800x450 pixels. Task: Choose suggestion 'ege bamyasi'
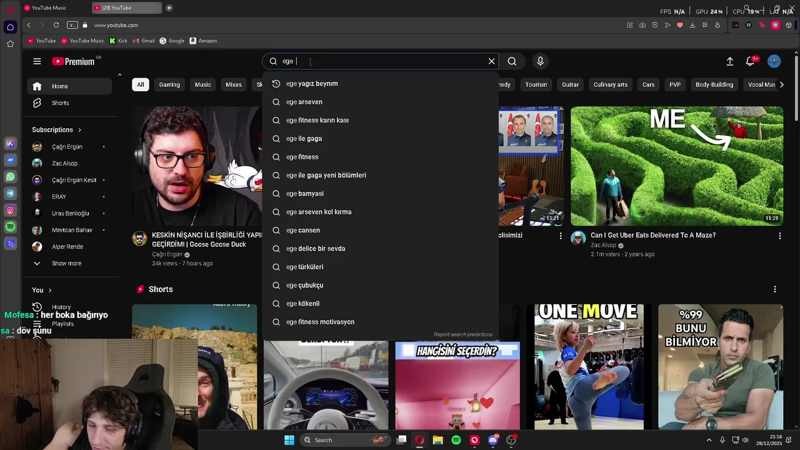(380, 194)
